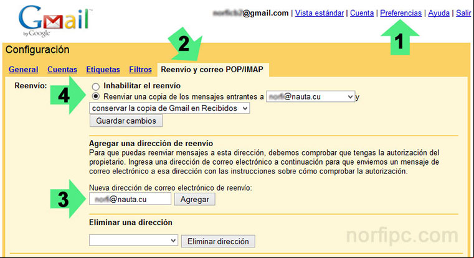Open the Ayuda link
The height and width of the screenshot is (258, 474).
tap(438, 13)
